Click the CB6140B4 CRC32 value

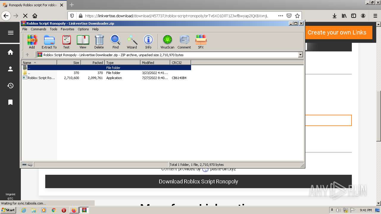click(179, 78)
